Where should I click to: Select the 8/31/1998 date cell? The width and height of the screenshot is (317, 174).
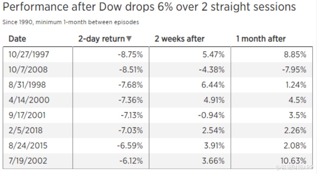tap(27, 85)
